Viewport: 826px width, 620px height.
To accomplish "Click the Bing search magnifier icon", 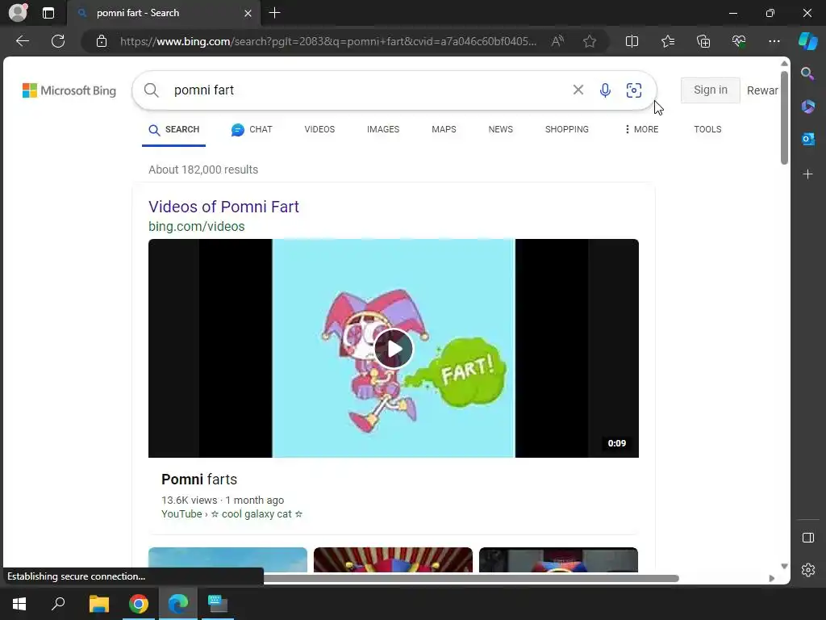I will (151, 90).
